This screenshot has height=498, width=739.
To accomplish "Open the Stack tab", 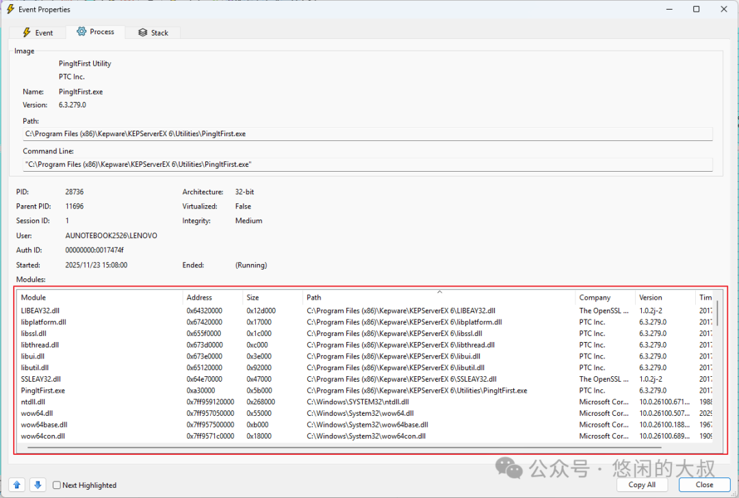I will click(x=153, y=32).
